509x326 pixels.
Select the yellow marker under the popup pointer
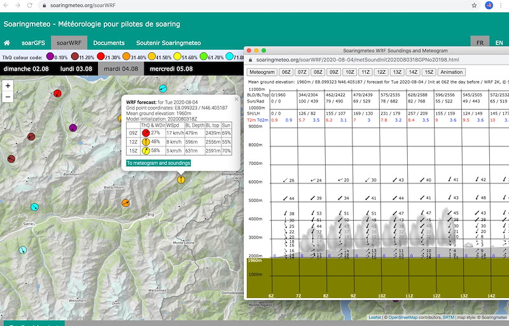pyautogui.click(x=181, y=180)
